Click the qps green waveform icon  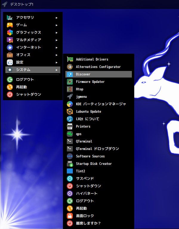(x=70, y=134)
